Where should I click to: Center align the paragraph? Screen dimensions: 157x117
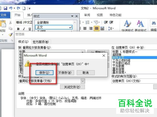coord(85,28)
